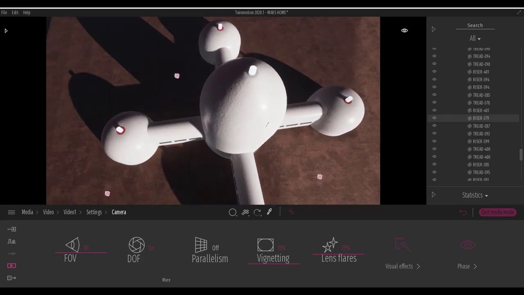The height and width of the screenshot is (295, 524).
Task: Click the rotate tool icon in toolbar
Action: click(257, 212)
